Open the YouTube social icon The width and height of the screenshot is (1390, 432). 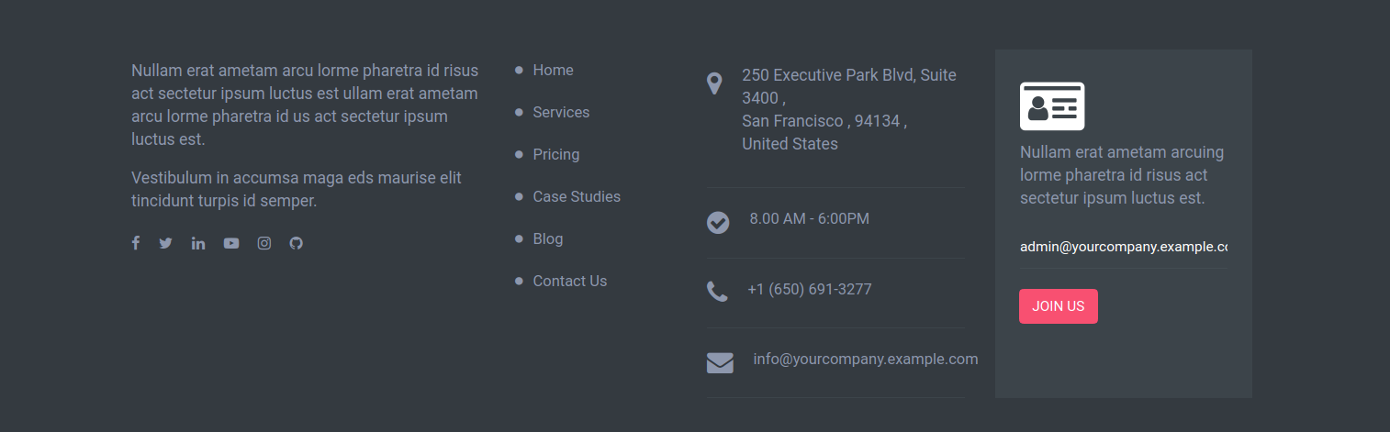click(231, 243)
